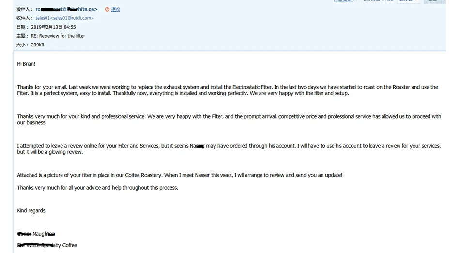
Task: Click the underlined link at header top edge
Action: click(x=343, y=1)
